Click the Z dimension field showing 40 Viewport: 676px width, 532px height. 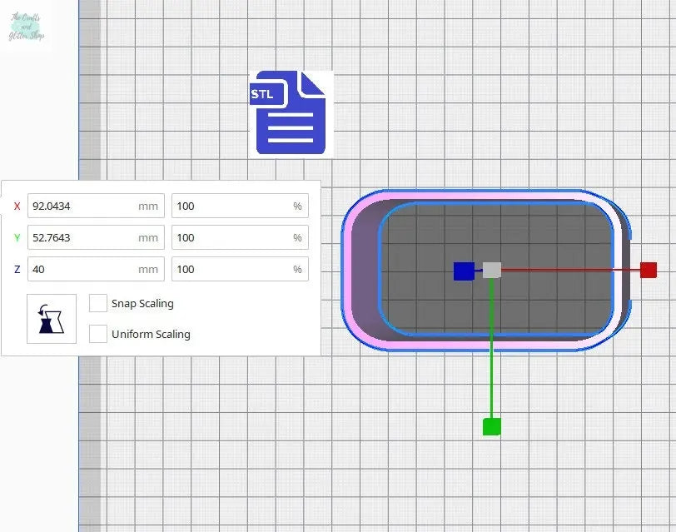[83, 269]
